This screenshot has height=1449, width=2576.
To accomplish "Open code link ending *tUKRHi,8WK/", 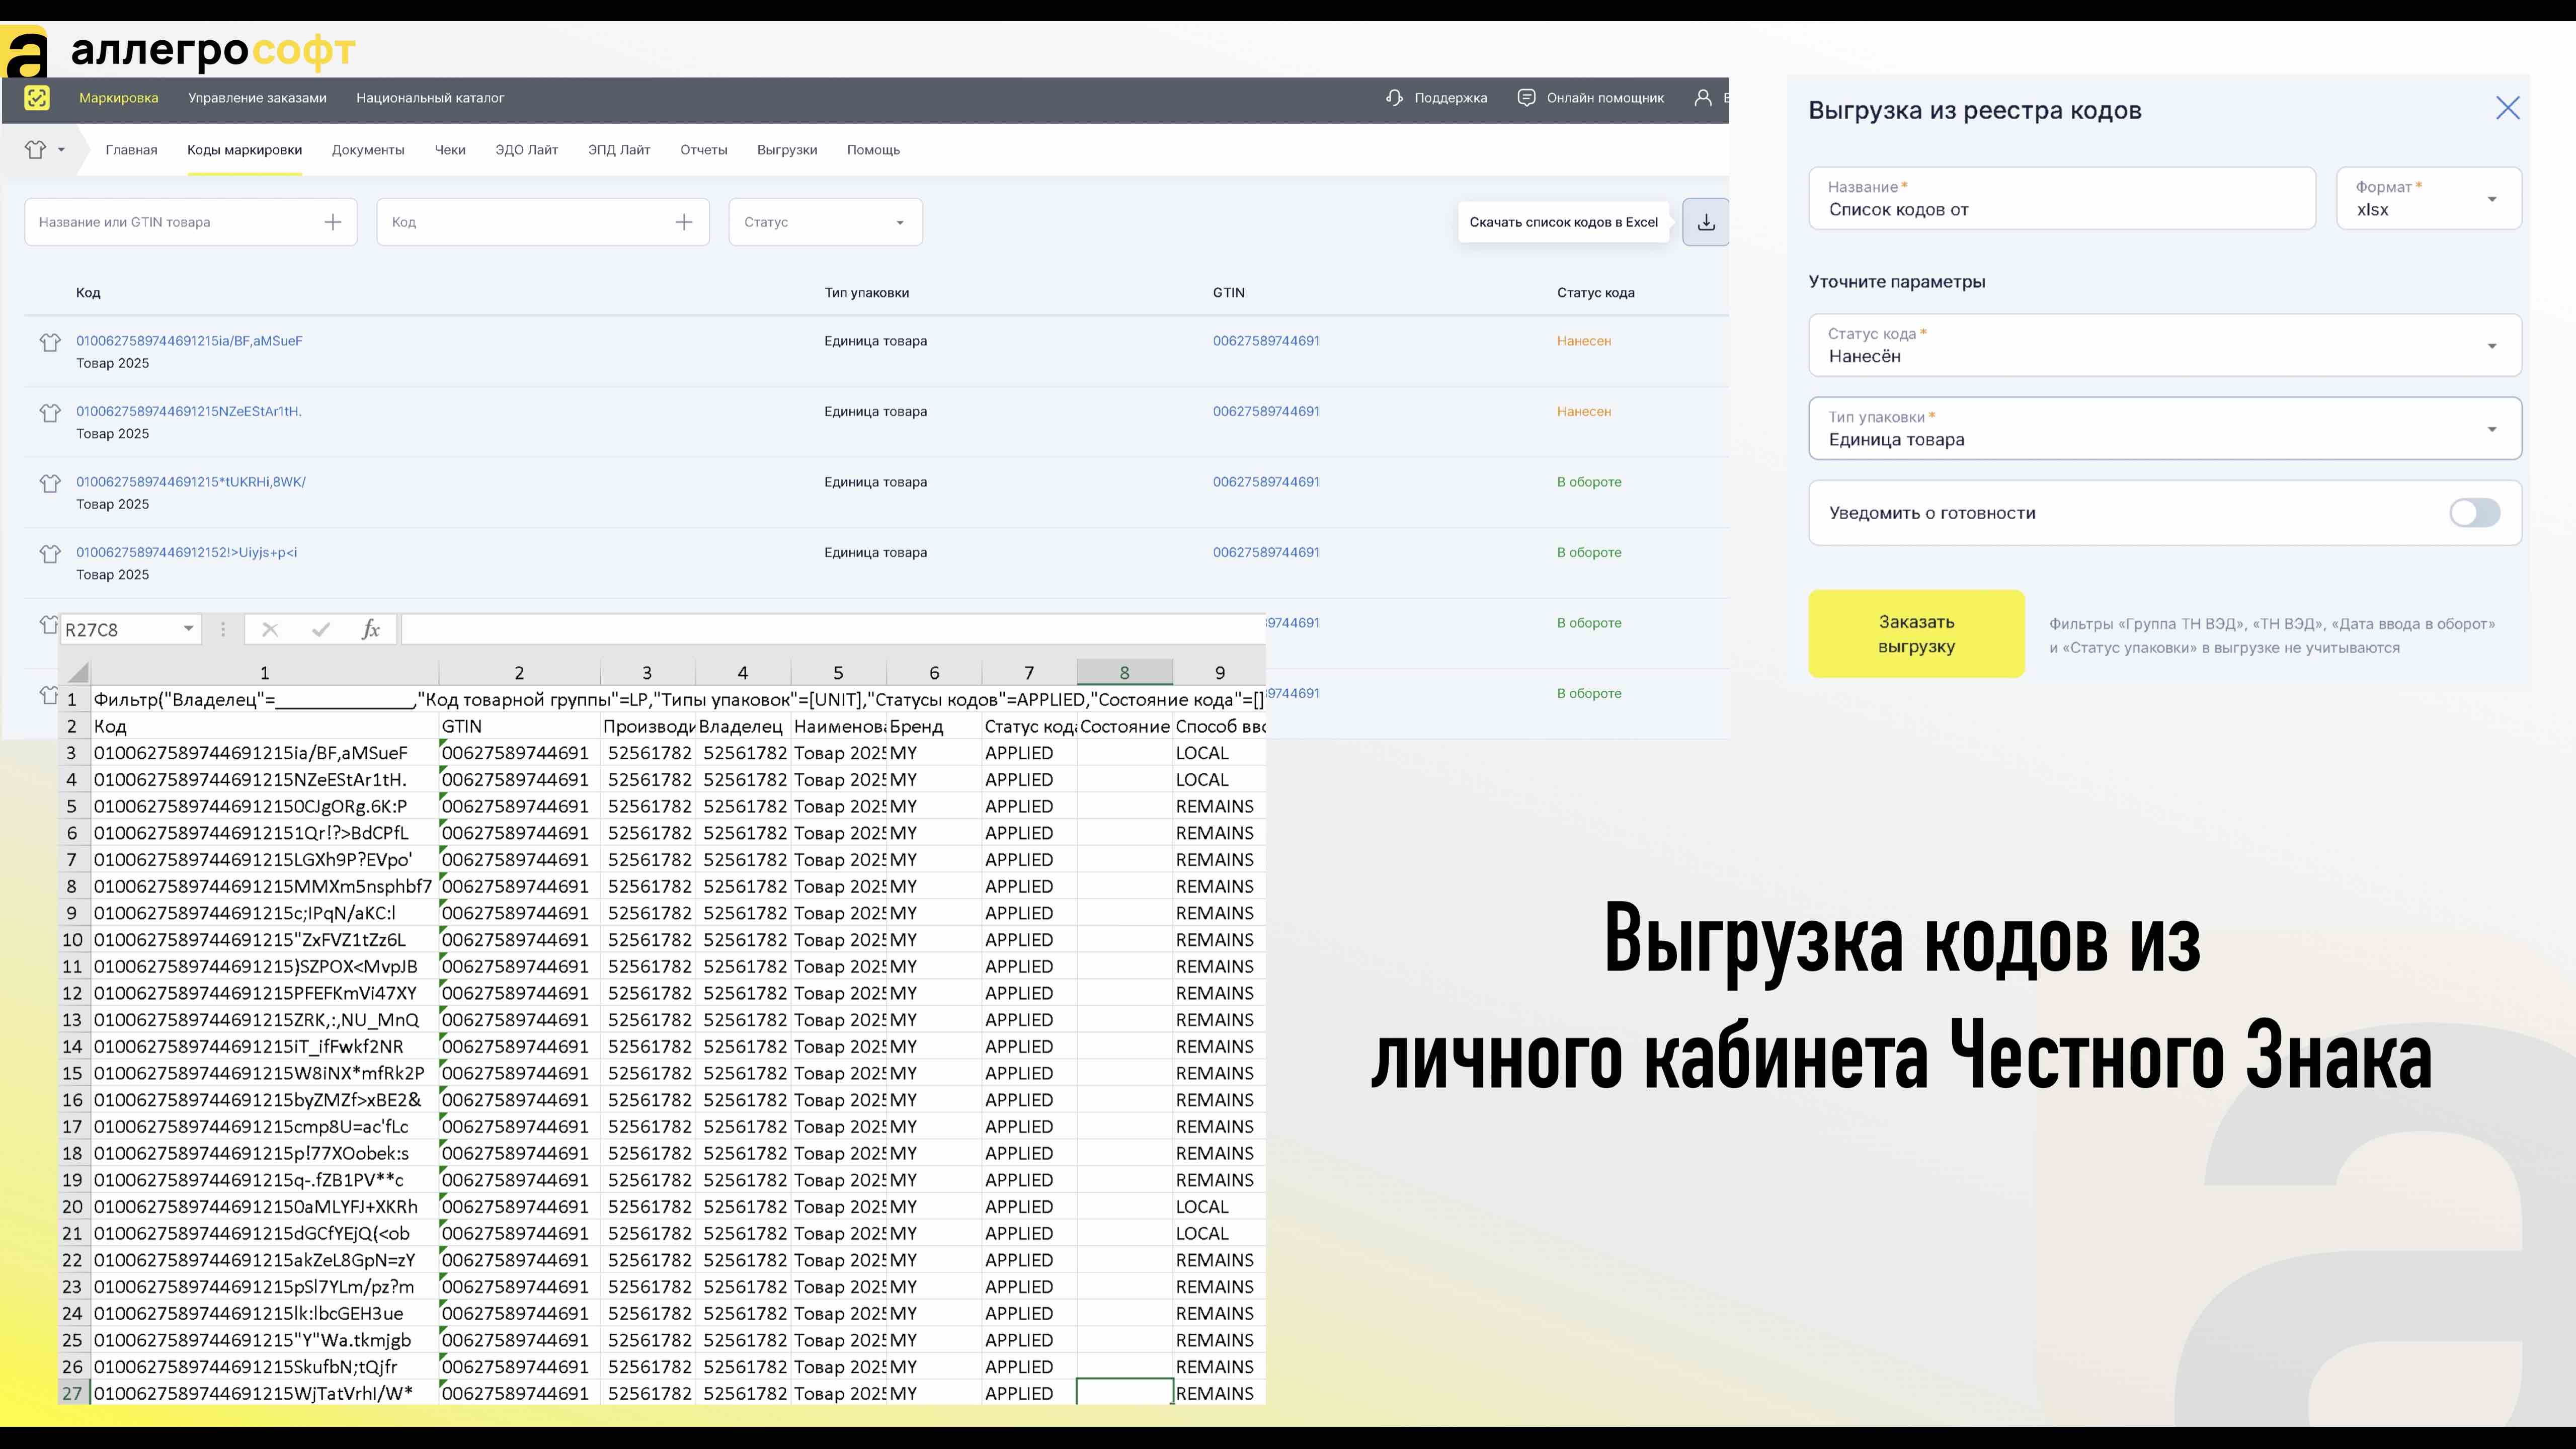I will [x=191, y=482].
